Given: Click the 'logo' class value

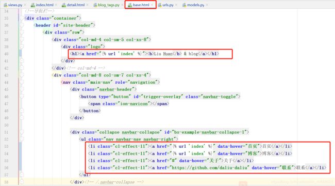Looking at the screenshot, I should [95, 47].
